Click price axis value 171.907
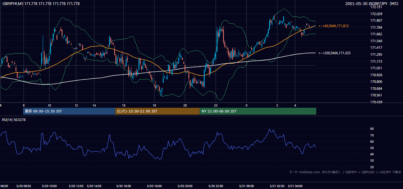The height and width of the screenshot is (189, 403). point(376,20)
